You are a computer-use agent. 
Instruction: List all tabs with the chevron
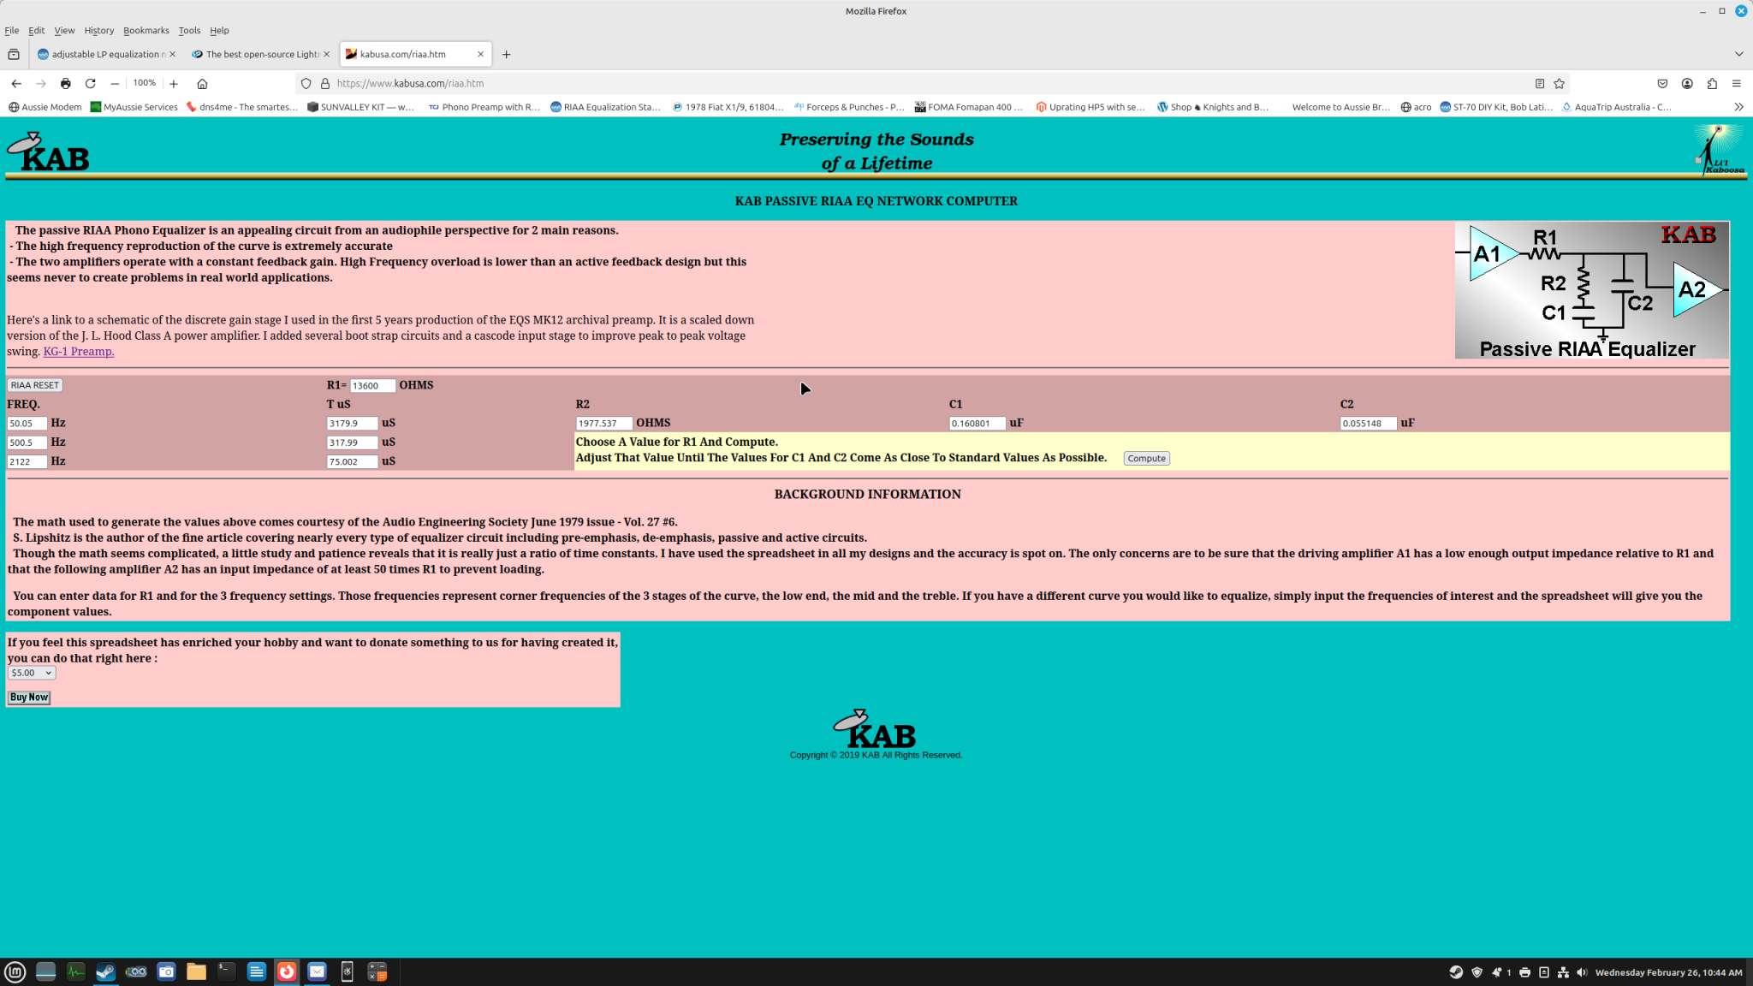[x=1738, y=54]
